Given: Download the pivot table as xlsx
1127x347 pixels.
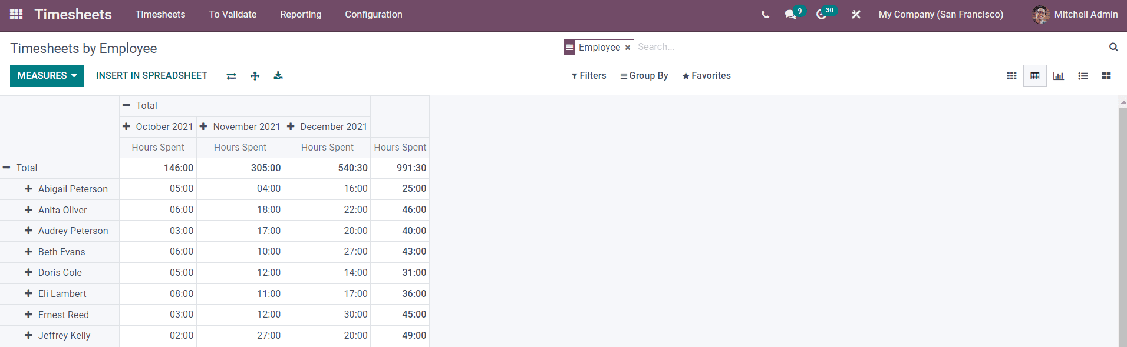Looking at the screenshot, I should [x=278, y=76].
